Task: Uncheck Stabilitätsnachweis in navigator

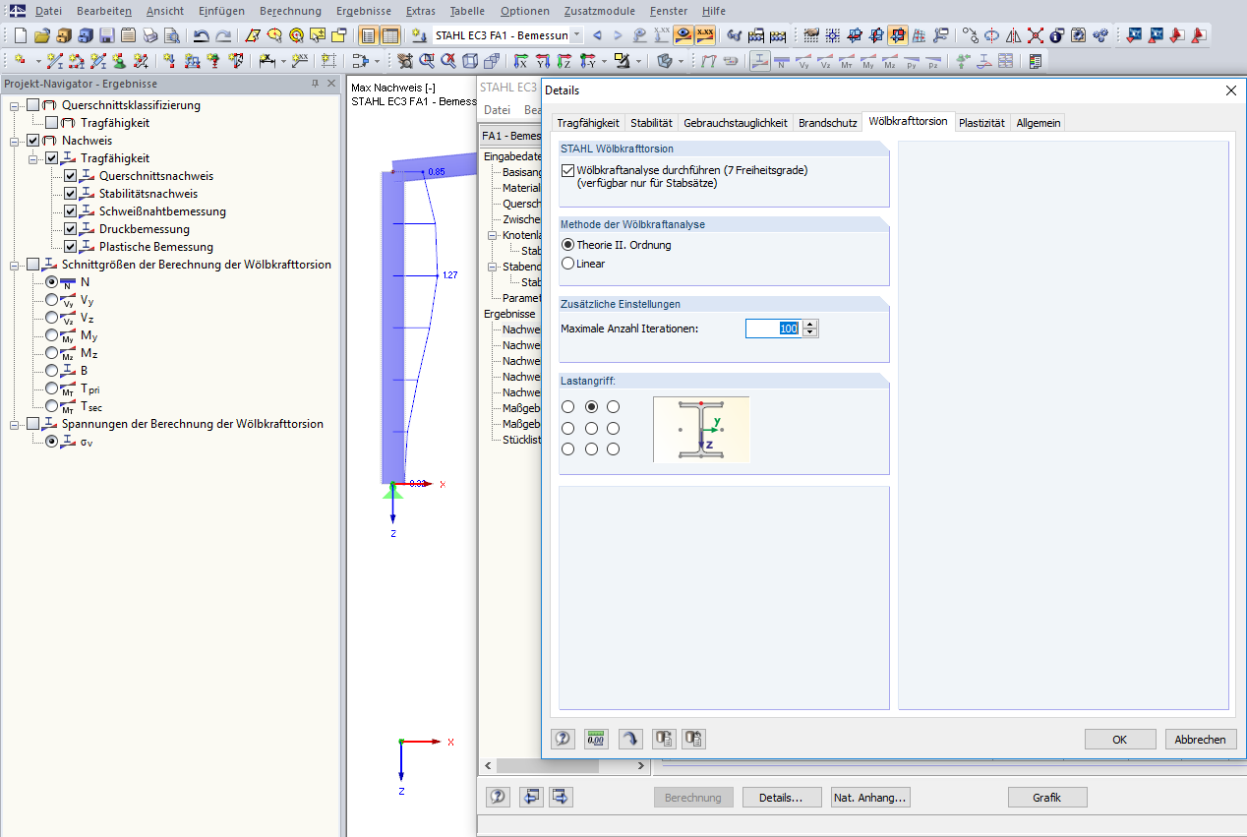Action: pyautogui.click(x=70, y=194)
